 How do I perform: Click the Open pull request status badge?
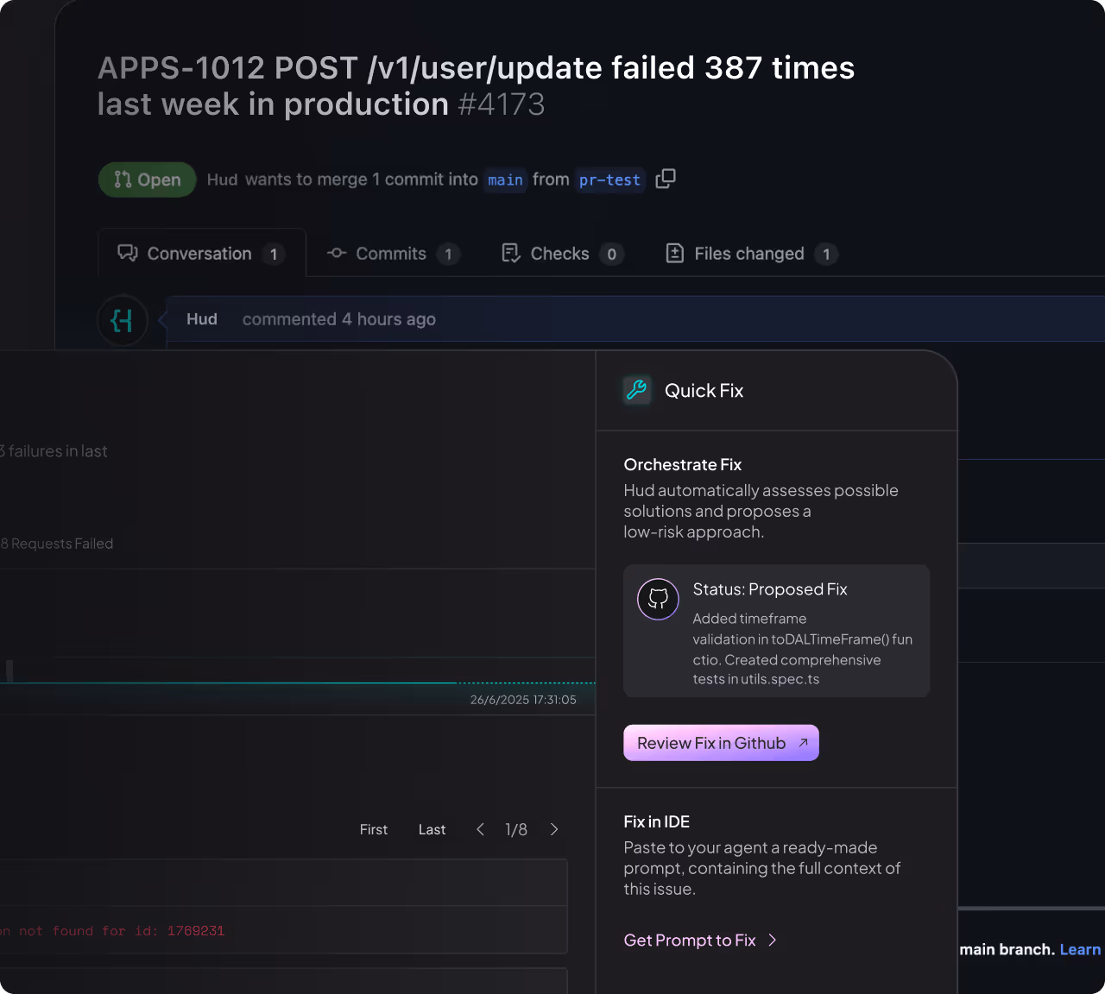tap(148, 179)
